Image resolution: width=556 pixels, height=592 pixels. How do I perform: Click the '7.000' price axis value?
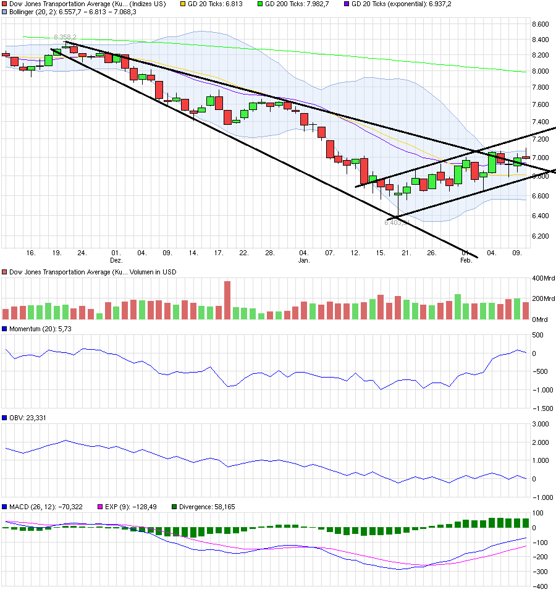tap(540, 158)
